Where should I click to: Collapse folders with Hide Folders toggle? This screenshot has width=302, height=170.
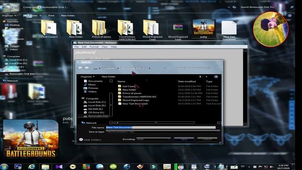pos(90,140)
